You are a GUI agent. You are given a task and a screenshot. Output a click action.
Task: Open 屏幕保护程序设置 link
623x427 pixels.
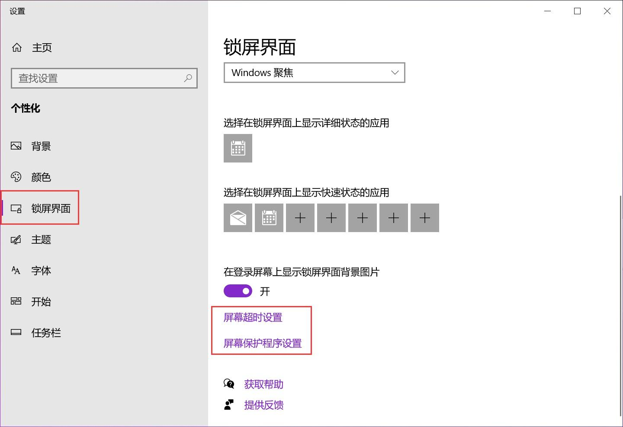pyautogui.click(x=263, y=344)
